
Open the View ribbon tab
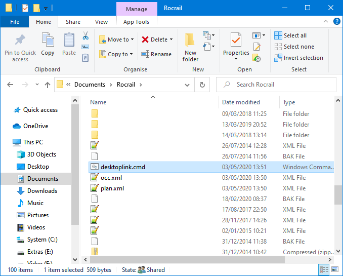101,22
